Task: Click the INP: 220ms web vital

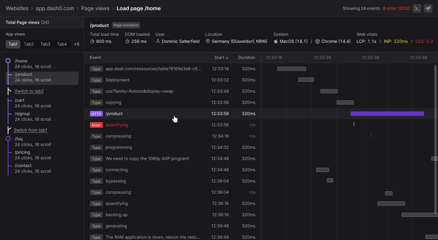Action: [x=396, y=41]
